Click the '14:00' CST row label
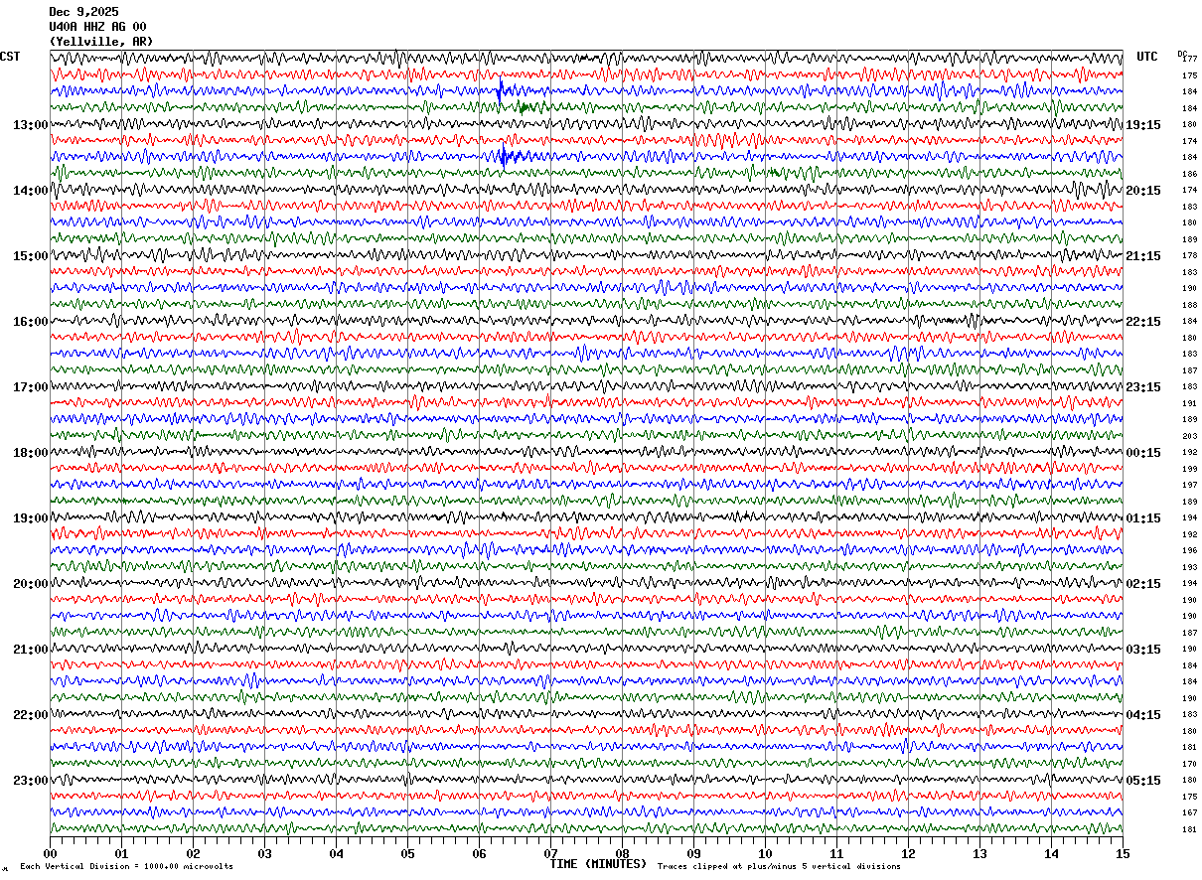This screenshot has width=1202, height=880. point(30,191)
